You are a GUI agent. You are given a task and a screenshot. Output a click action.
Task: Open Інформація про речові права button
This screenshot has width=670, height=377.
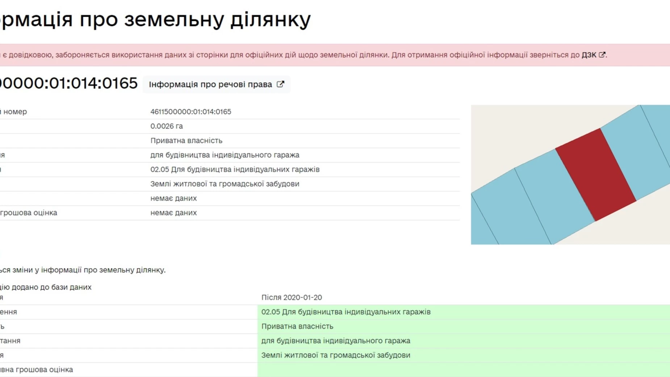pyautogui.click(x=216, y=84)
